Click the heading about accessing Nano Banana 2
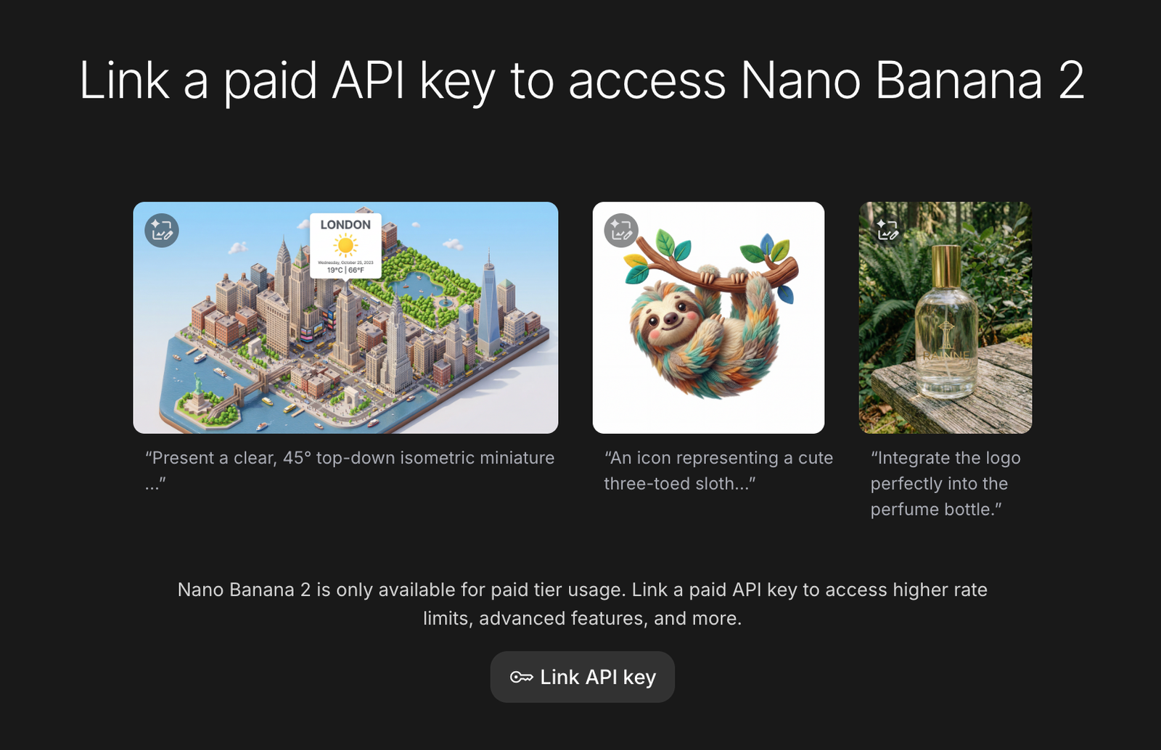 580,82
